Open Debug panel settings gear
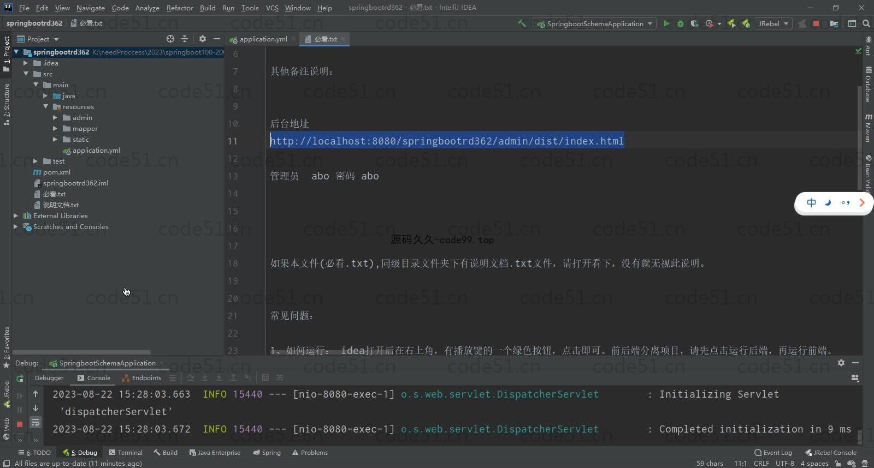The width and height of the screenshot is (874, 468). [x=841, y=363]
